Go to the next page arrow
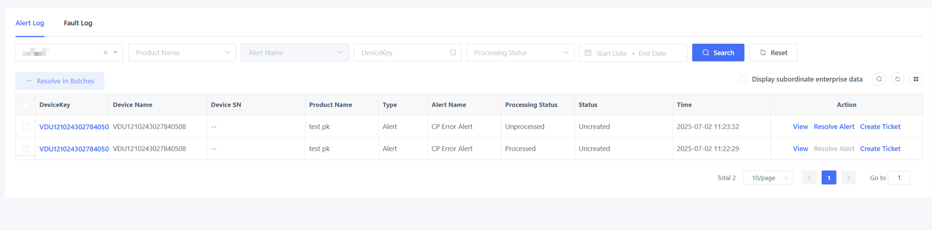The image size is (932, 230). (x=848, y=178)
